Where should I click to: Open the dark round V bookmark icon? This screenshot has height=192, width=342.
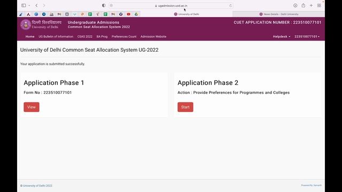121,14
